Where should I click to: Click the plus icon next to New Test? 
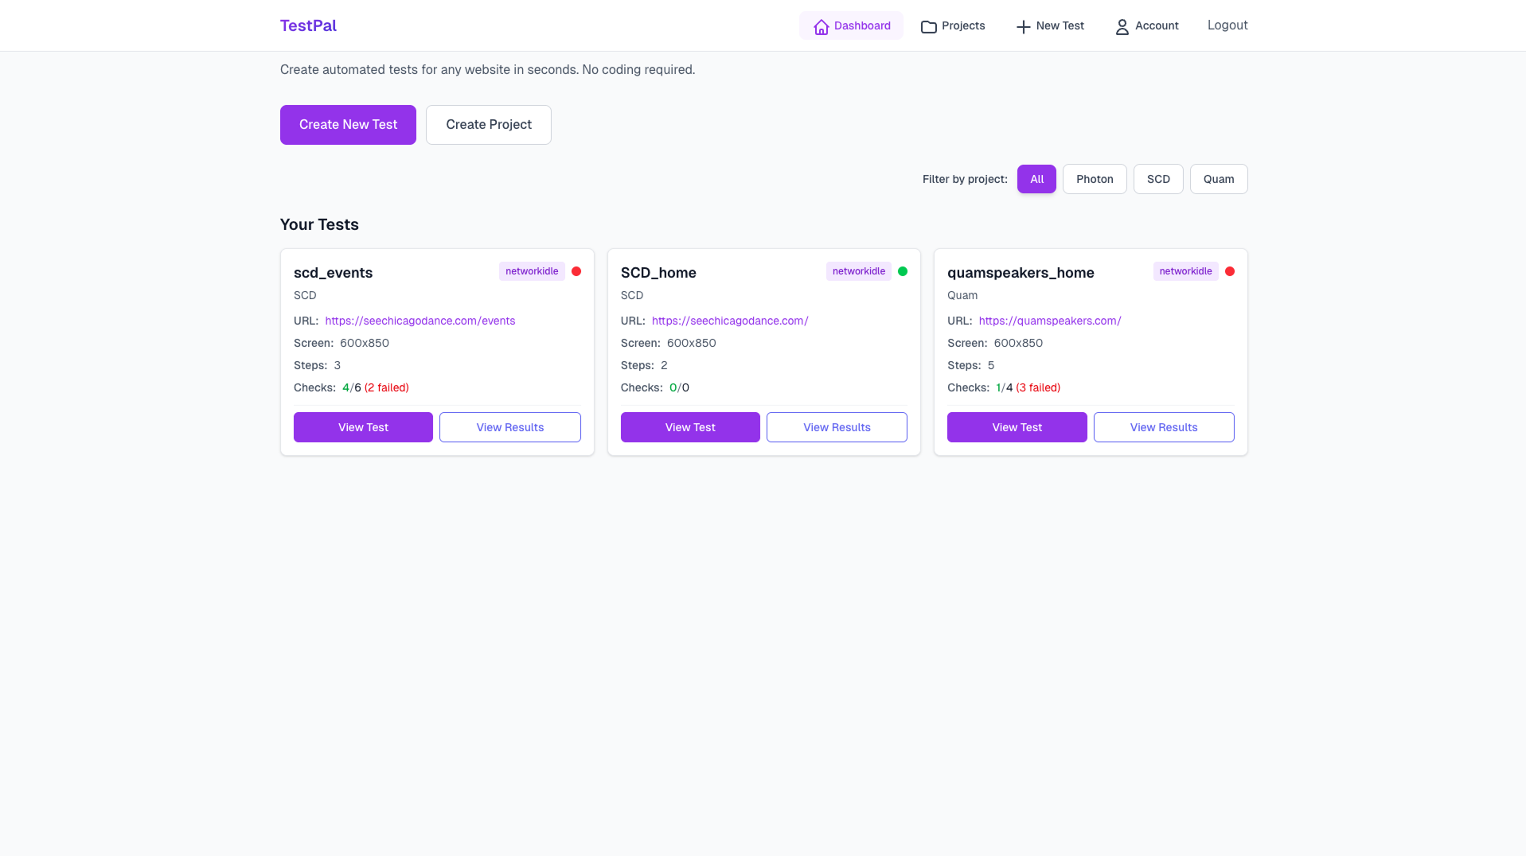[1022, 26]
